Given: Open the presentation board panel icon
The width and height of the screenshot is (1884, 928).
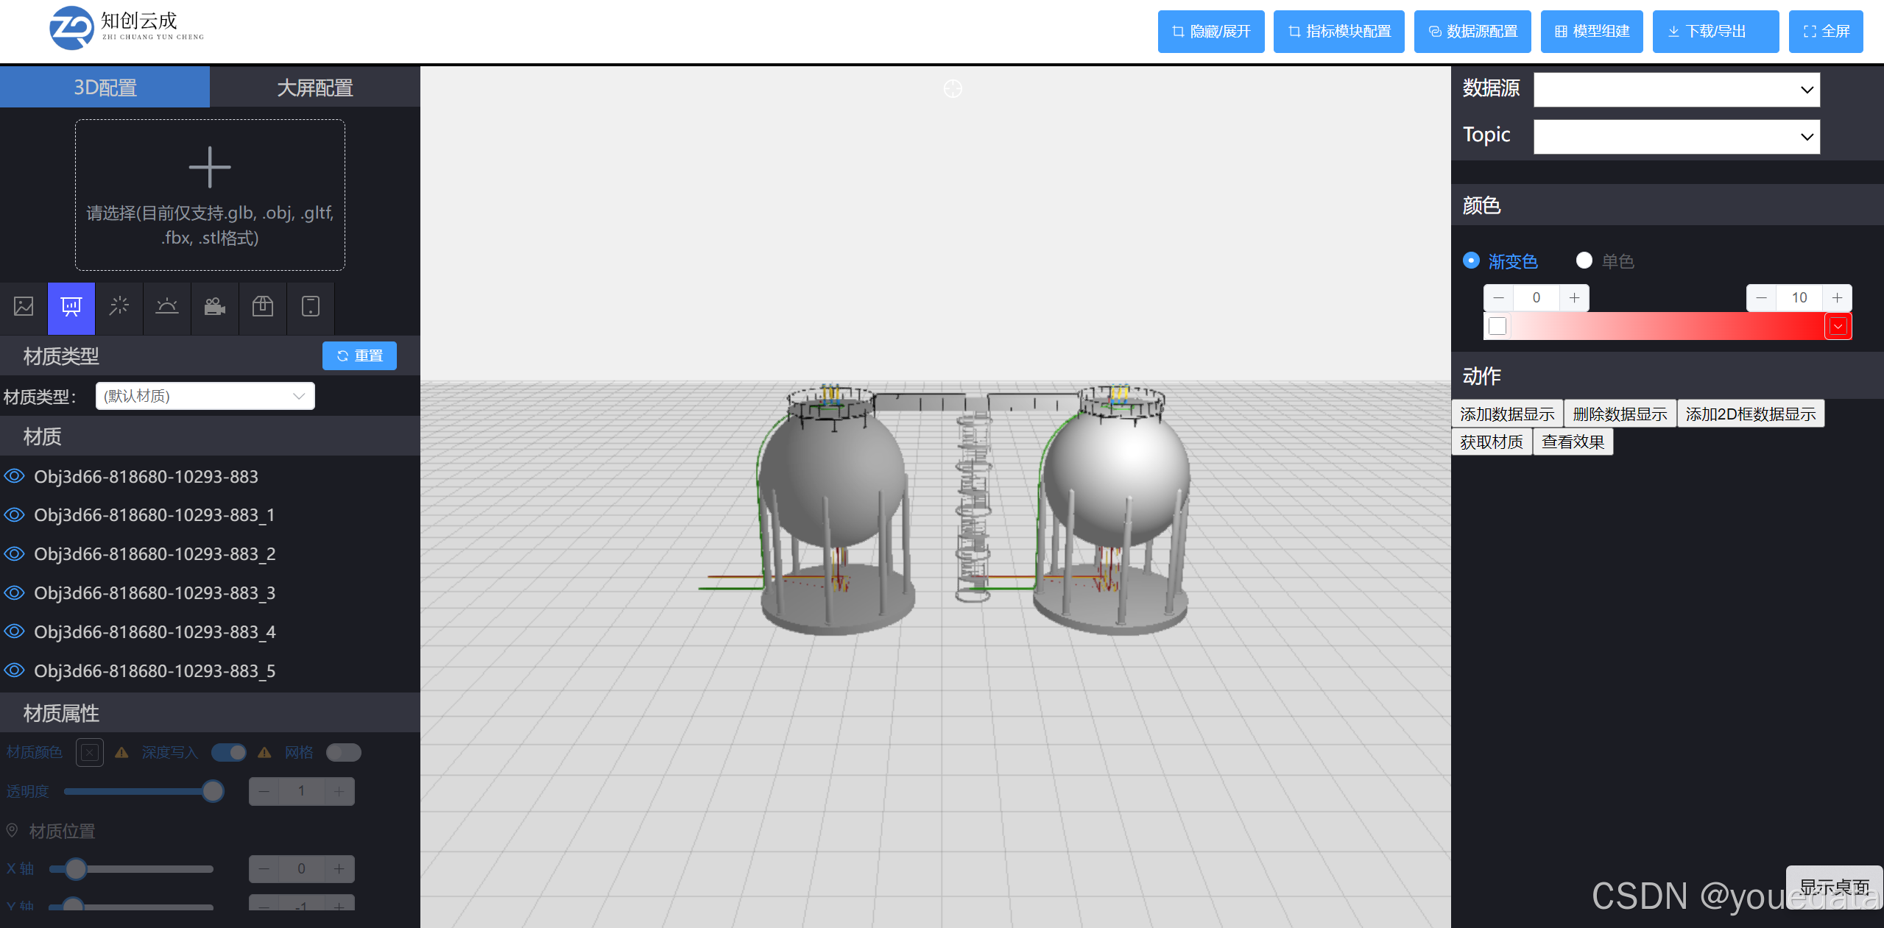Looking at the screenshot, I should 71,308.
